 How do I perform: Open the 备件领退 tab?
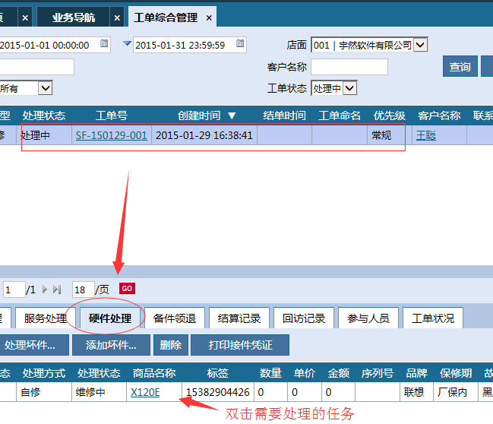coord(175,318)
